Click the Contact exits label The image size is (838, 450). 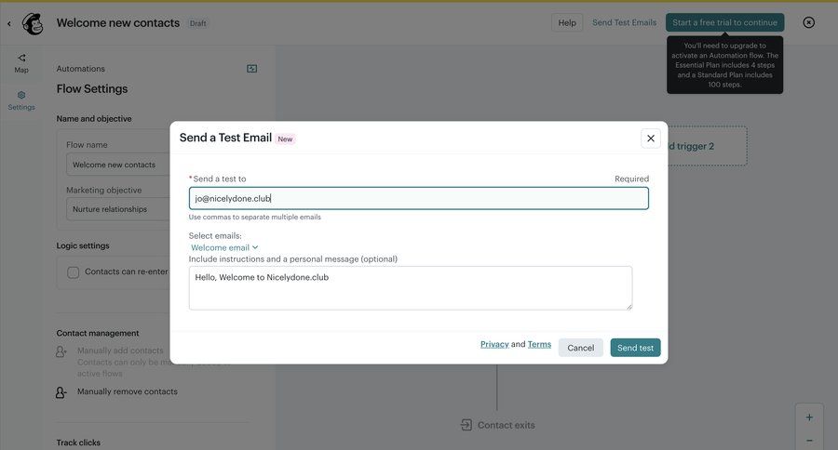(x=507, y=425)
